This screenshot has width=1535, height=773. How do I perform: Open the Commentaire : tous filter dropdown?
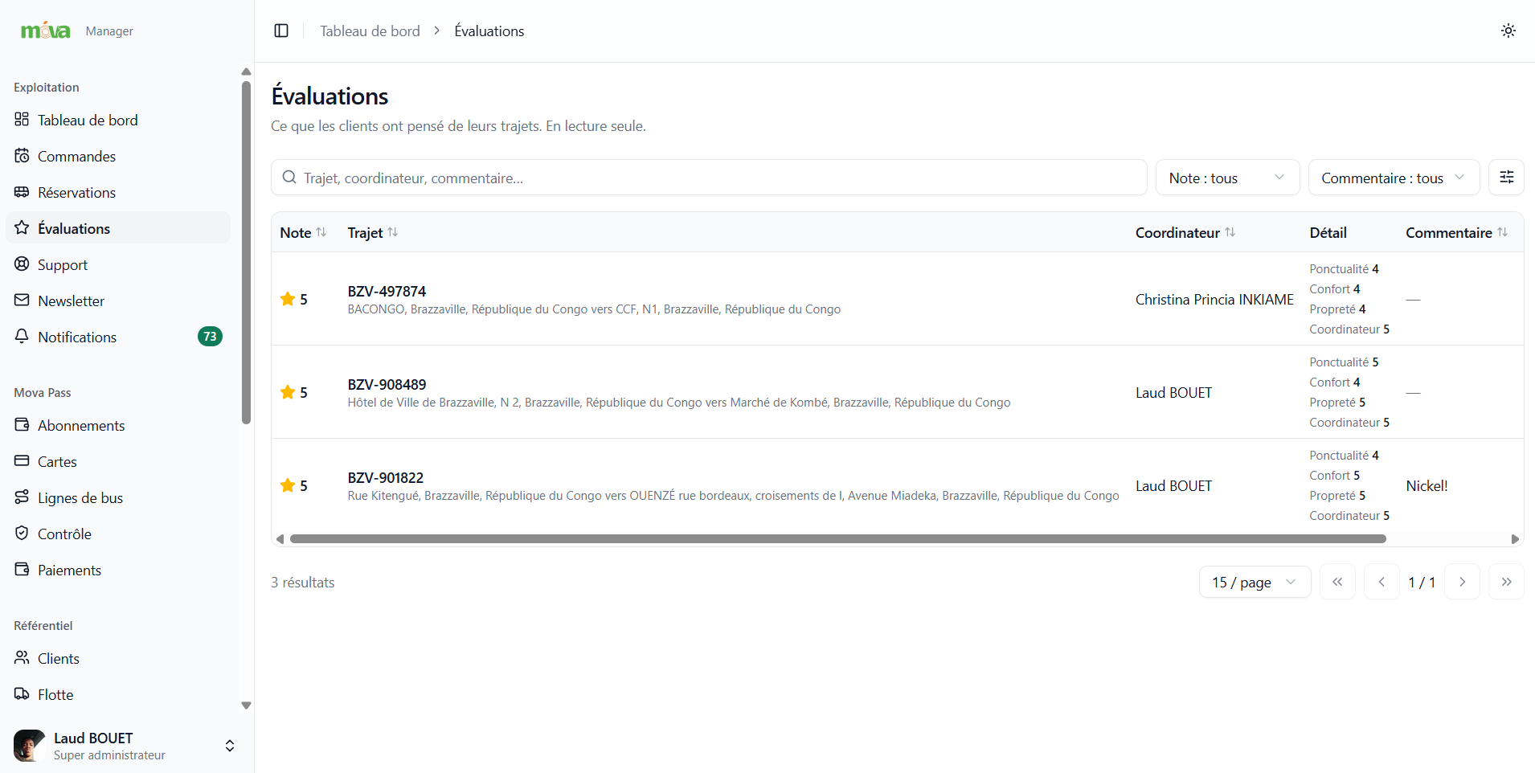click(1394, 178)
